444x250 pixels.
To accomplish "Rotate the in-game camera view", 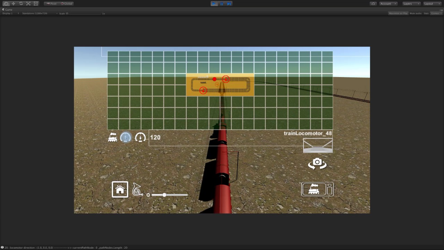I will [317, 163].
